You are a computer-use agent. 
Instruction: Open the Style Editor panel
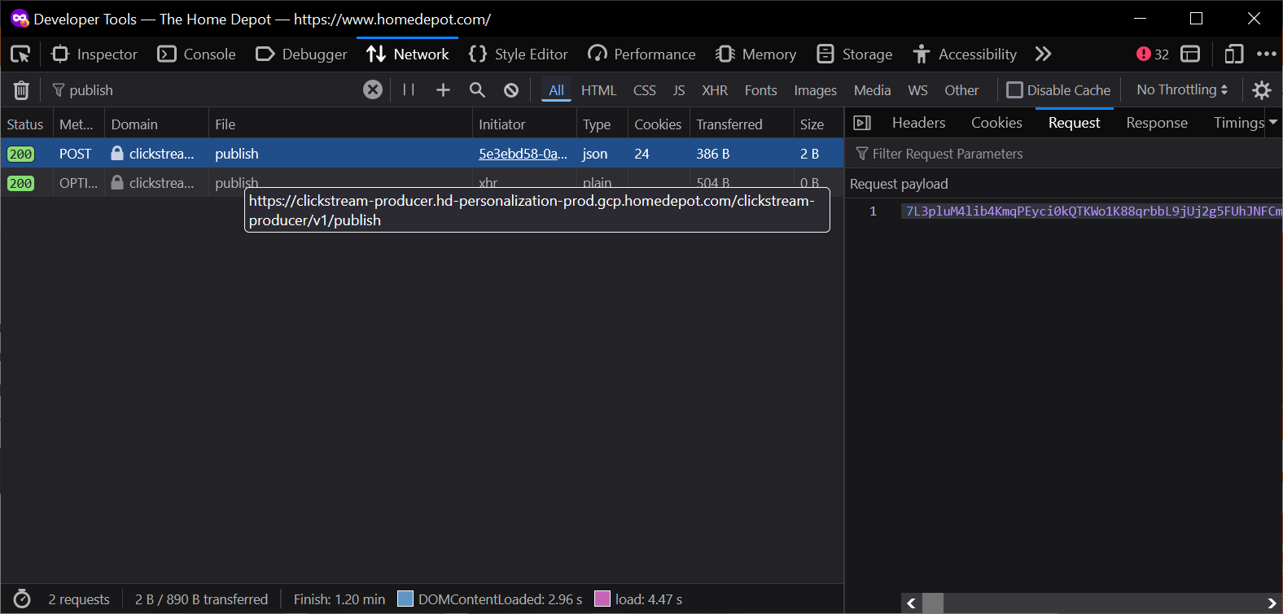[x=519, y=54]
